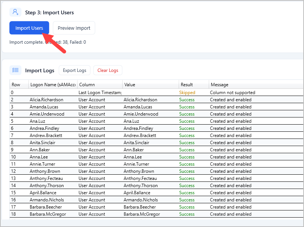304x227 pixels.
Task: Click the Logon Name column header
Action: [x=53, y=85]
